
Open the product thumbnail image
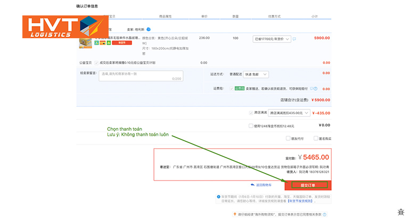(x=86, y=43)
